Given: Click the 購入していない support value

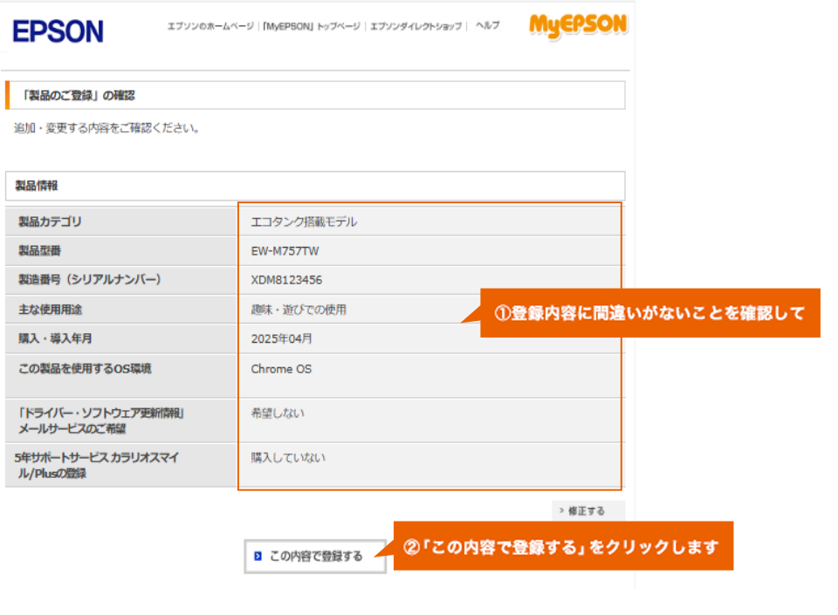Looking at the screenshot, I should coord(284,457).
